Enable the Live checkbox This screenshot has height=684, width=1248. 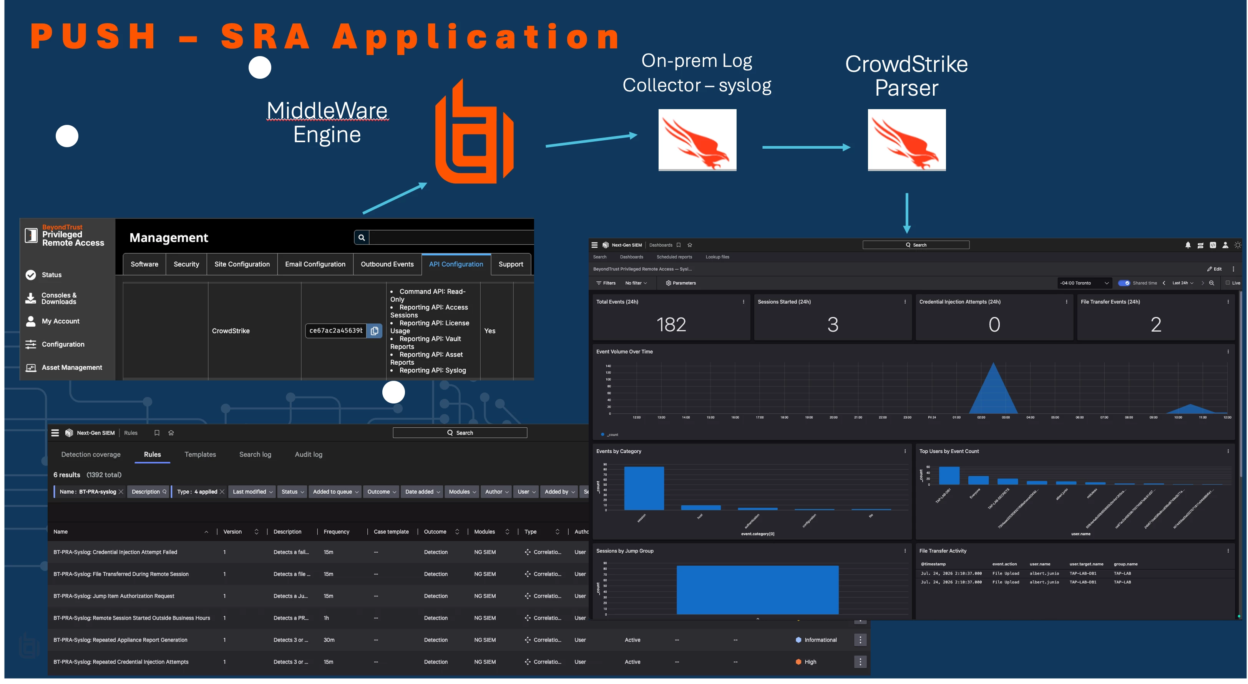click(x=1228, y=283)
